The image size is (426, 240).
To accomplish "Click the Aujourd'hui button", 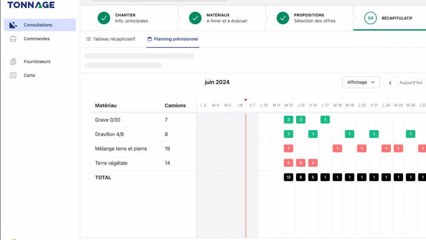I will [411, 83].
